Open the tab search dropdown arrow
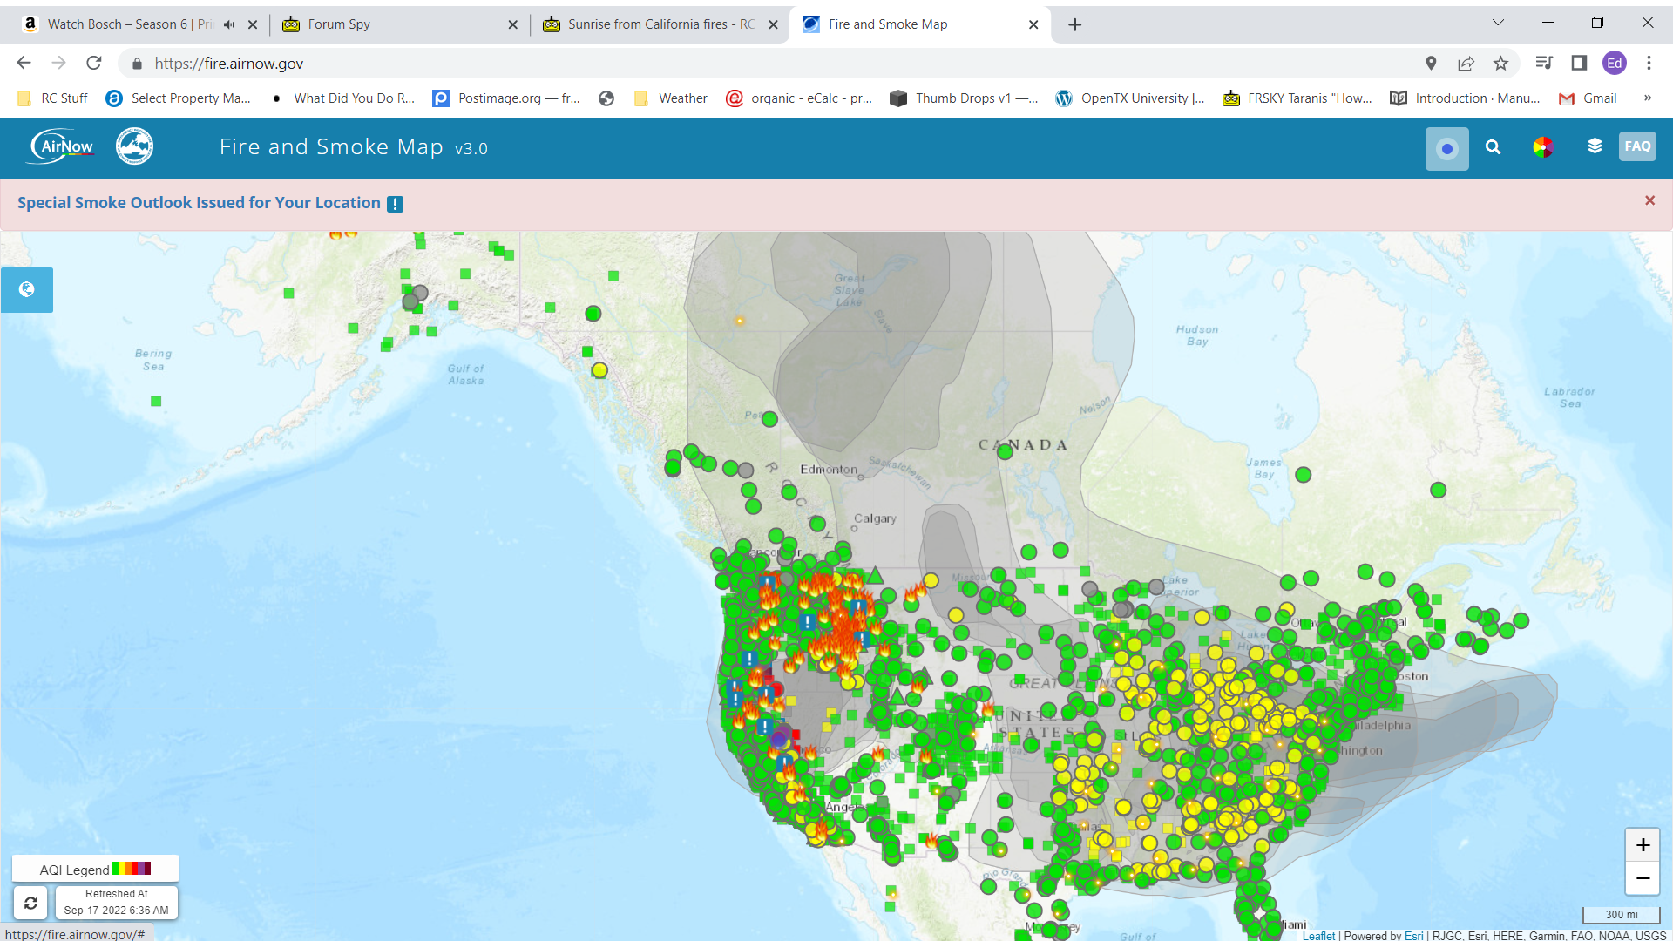The width and height of the screenshot is (1673, 941). pyautogui.click(x=1498, y=24)
